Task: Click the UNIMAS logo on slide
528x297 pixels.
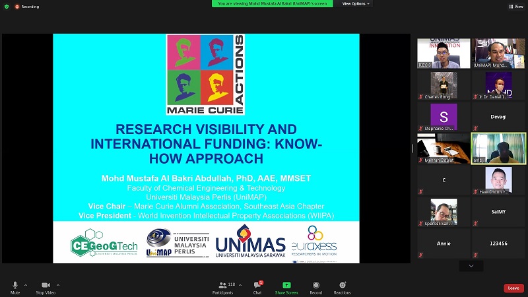Action: coord(250,242)
